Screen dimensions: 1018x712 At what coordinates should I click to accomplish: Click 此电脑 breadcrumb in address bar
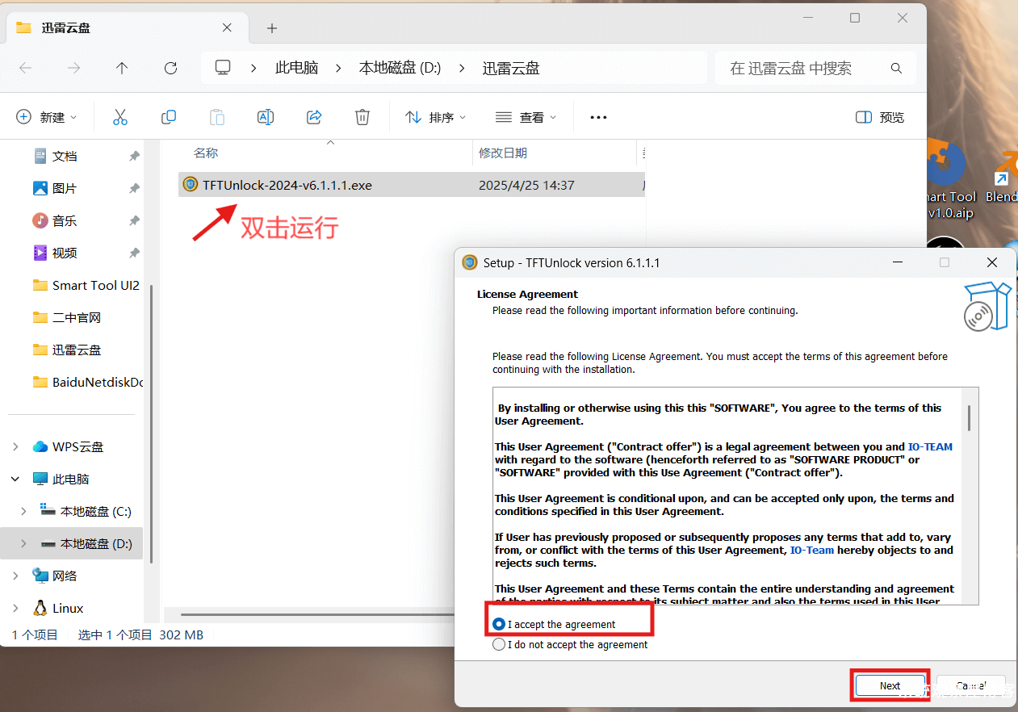coord(297,68)
